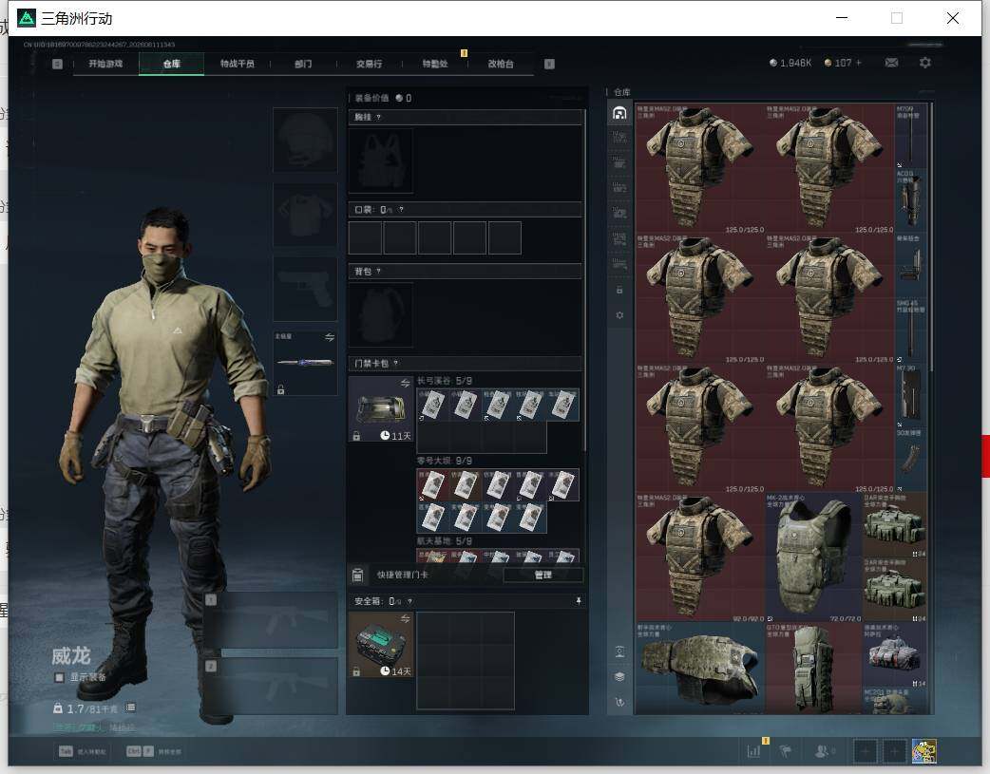Select the empty pistol equipment slot
This screenshot has width=990, height=774.
coord(305,289)
